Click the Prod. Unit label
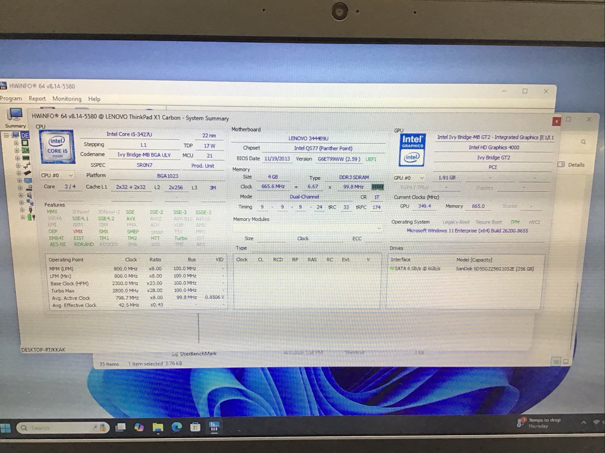 click(203, 165)
